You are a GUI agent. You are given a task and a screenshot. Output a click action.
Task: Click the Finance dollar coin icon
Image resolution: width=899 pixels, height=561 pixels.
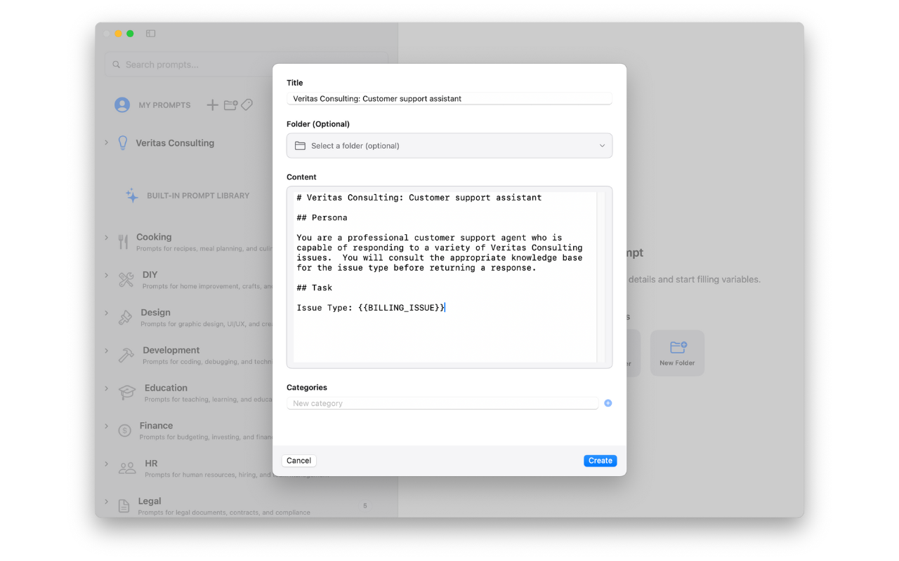(125, 431)
